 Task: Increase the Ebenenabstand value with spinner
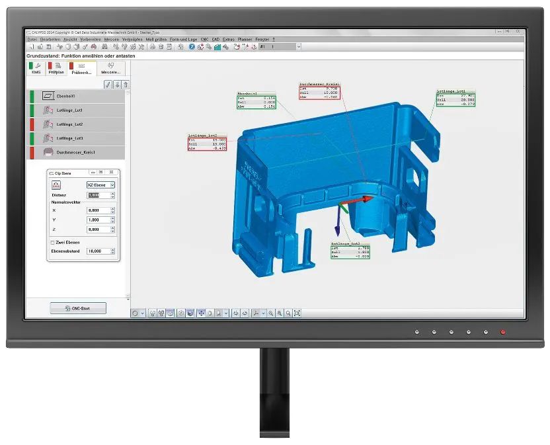click(x=112, y=250)
